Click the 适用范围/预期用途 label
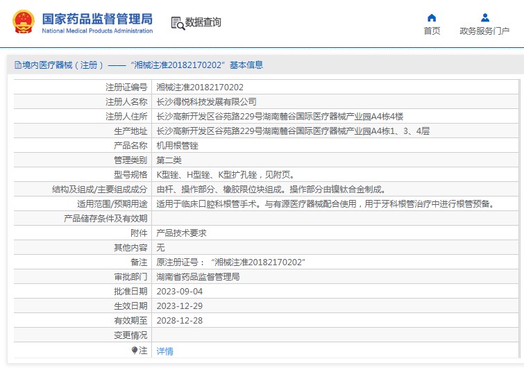The height and width of the screenshot is (368, 524). click(x=112, y=204)
